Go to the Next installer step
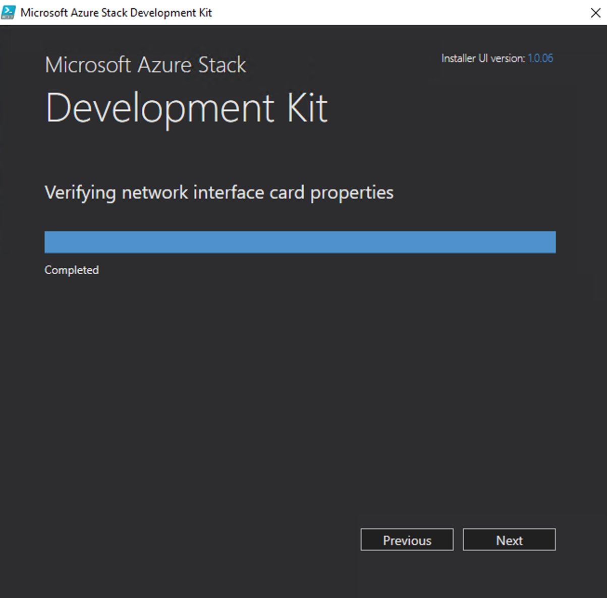Screen dimensions: 608x598 pyautogui.click(x=509, y=540)
